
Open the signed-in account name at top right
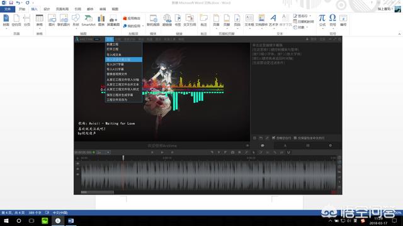384,9
